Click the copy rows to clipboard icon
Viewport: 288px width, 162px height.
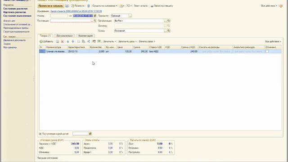(x=78, y=41)
